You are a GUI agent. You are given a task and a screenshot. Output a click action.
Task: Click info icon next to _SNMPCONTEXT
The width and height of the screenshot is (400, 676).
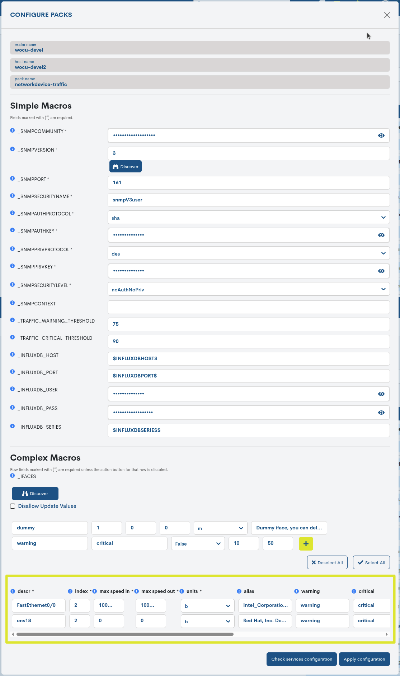[x=13, y=303]
